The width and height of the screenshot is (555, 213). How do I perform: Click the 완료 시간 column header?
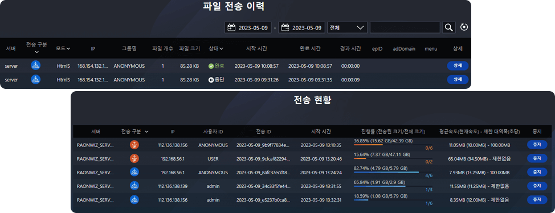click(310, 49)
